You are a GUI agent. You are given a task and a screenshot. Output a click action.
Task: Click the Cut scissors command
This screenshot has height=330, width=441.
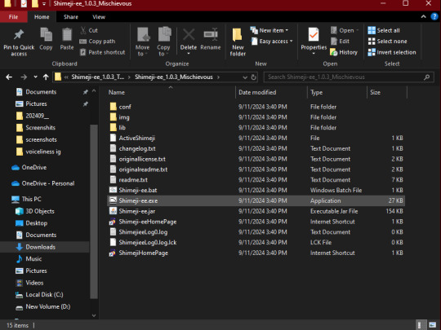(x=89, y=30)
